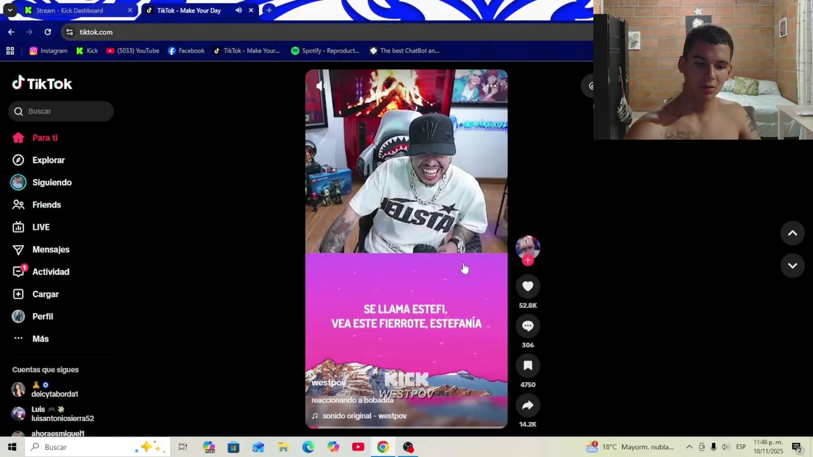The width and height of the screenshot is (813, 457).
Task: Save video with the bookmark icon
Action: [528, 366]
